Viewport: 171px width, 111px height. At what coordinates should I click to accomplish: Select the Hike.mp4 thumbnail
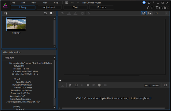tap(16, 24)
